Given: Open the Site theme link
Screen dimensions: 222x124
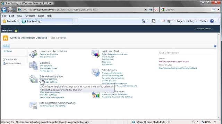Looking at the screenshot, I should [x=107, y=64].
